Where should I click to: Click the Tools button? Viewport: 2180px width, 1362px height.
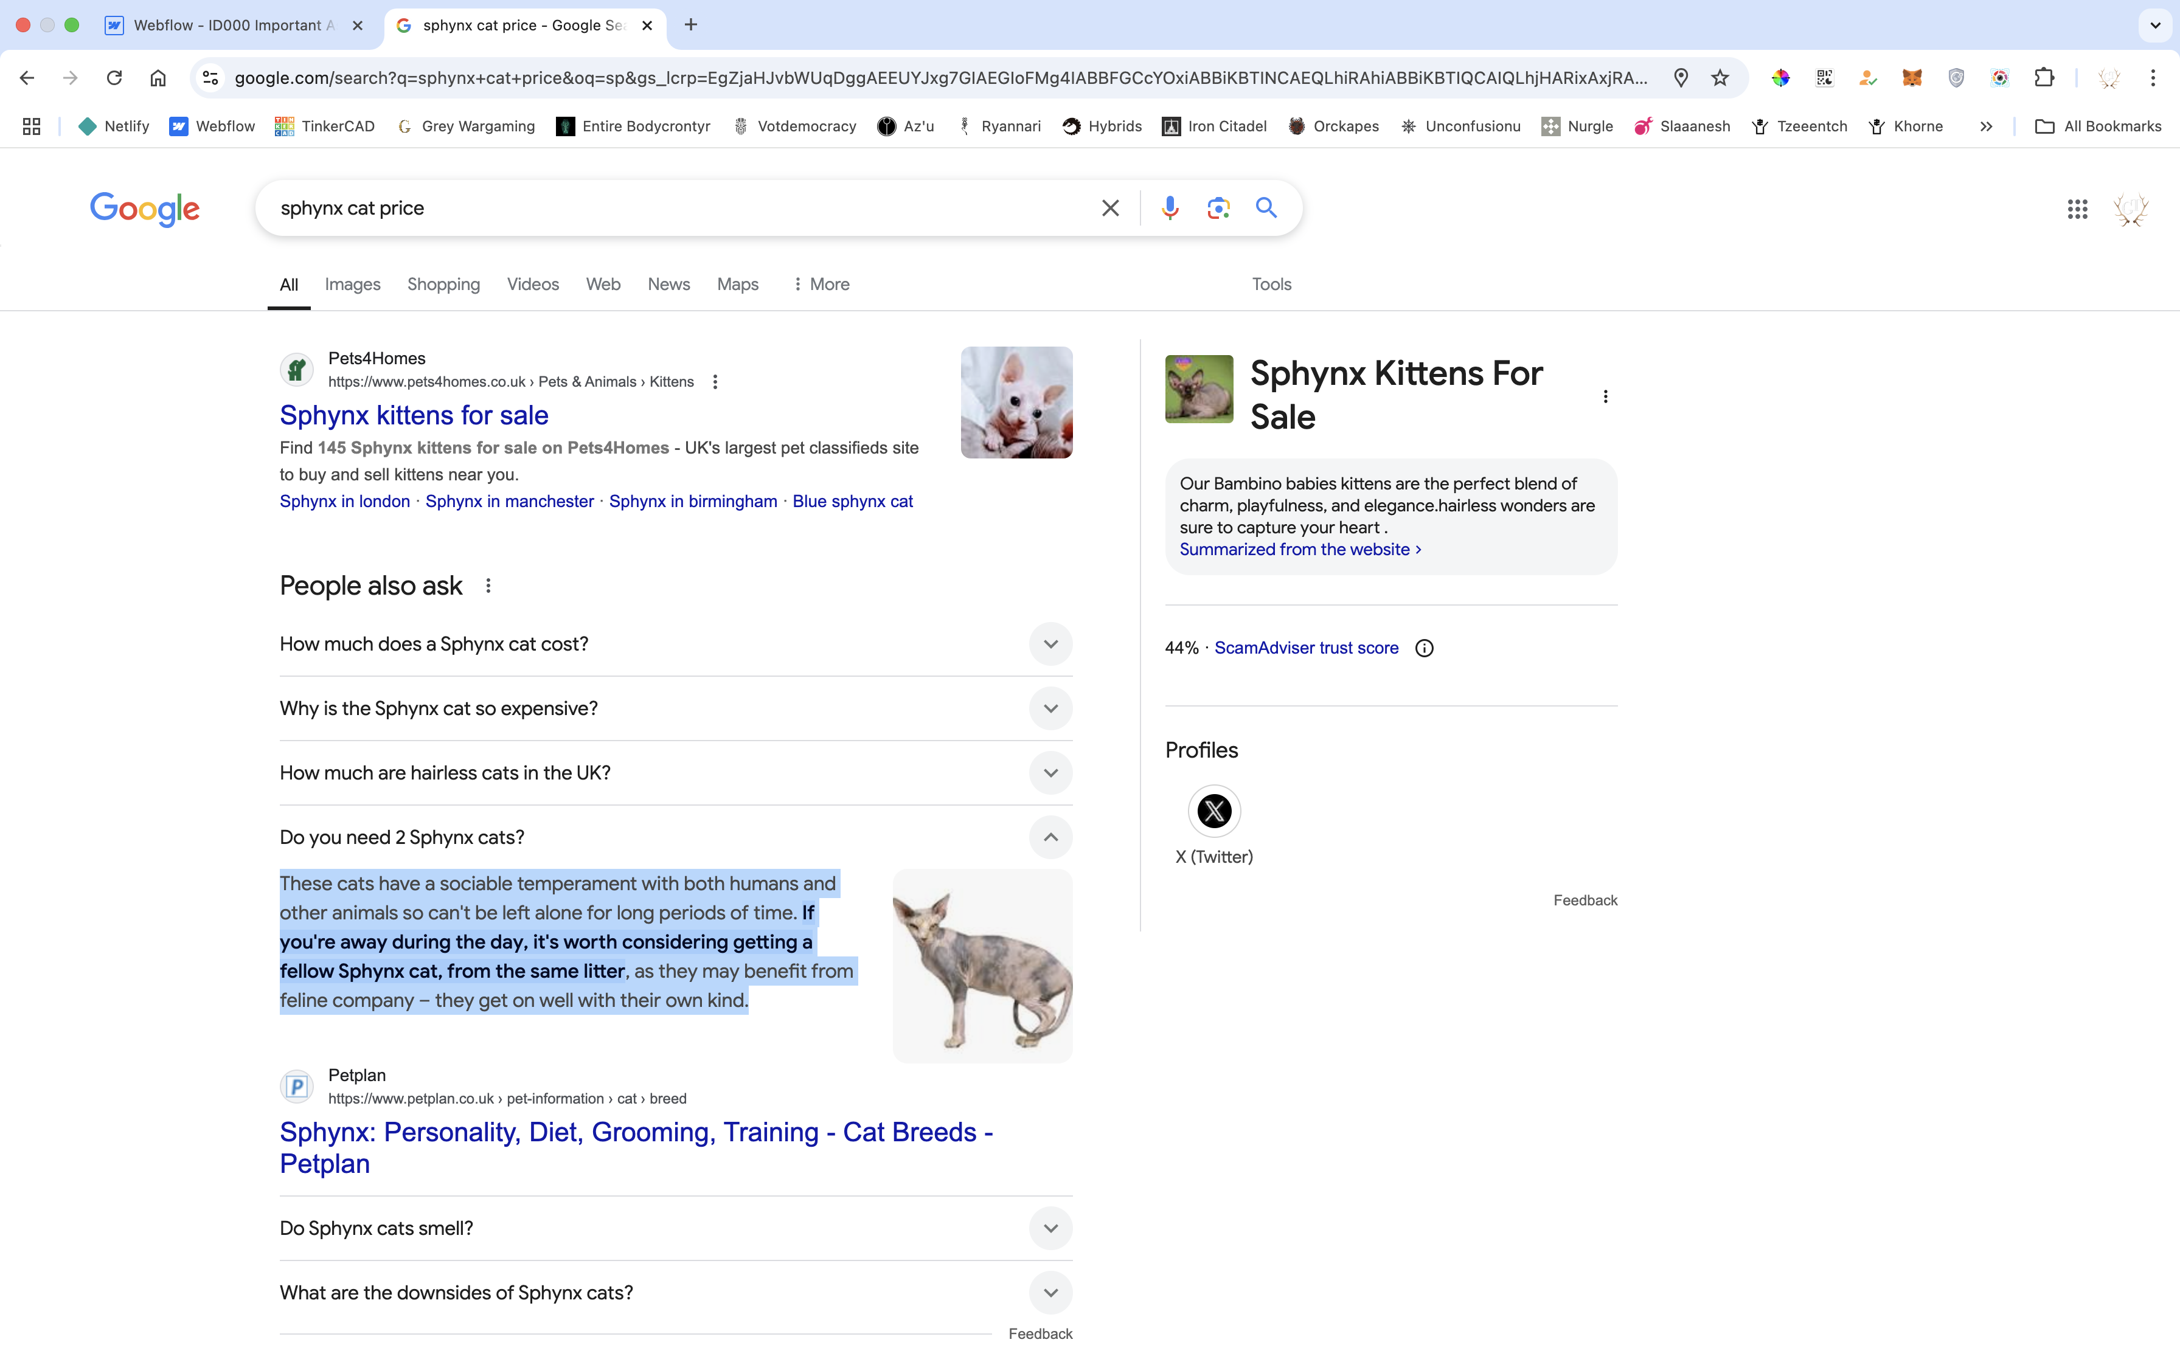tap(1271, 285)
